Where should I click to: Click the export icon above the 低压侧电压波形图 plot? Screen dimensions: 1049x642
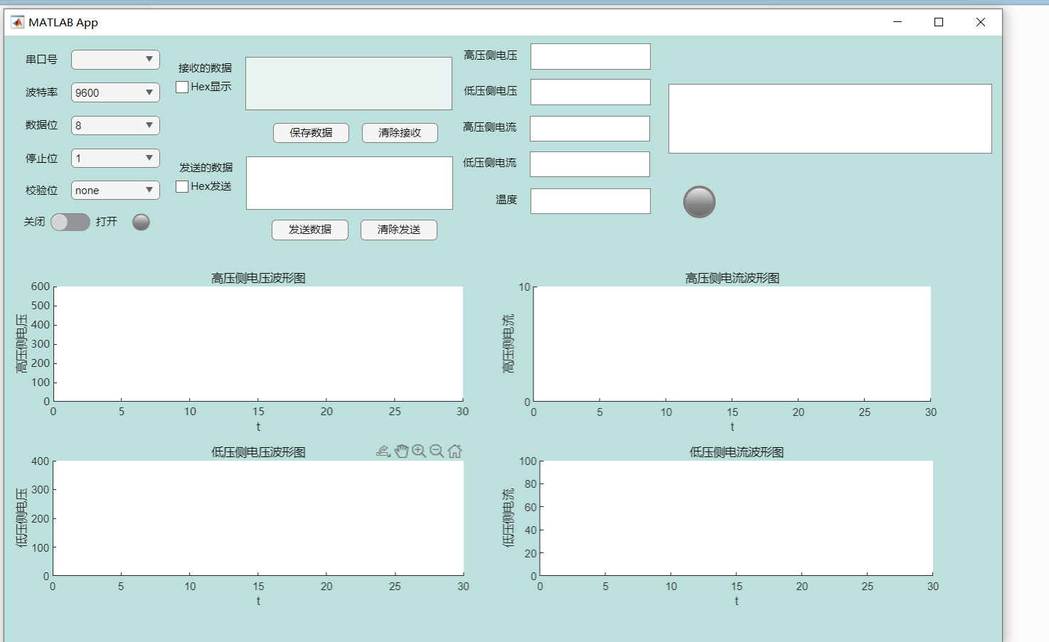(x=383, y=451)
